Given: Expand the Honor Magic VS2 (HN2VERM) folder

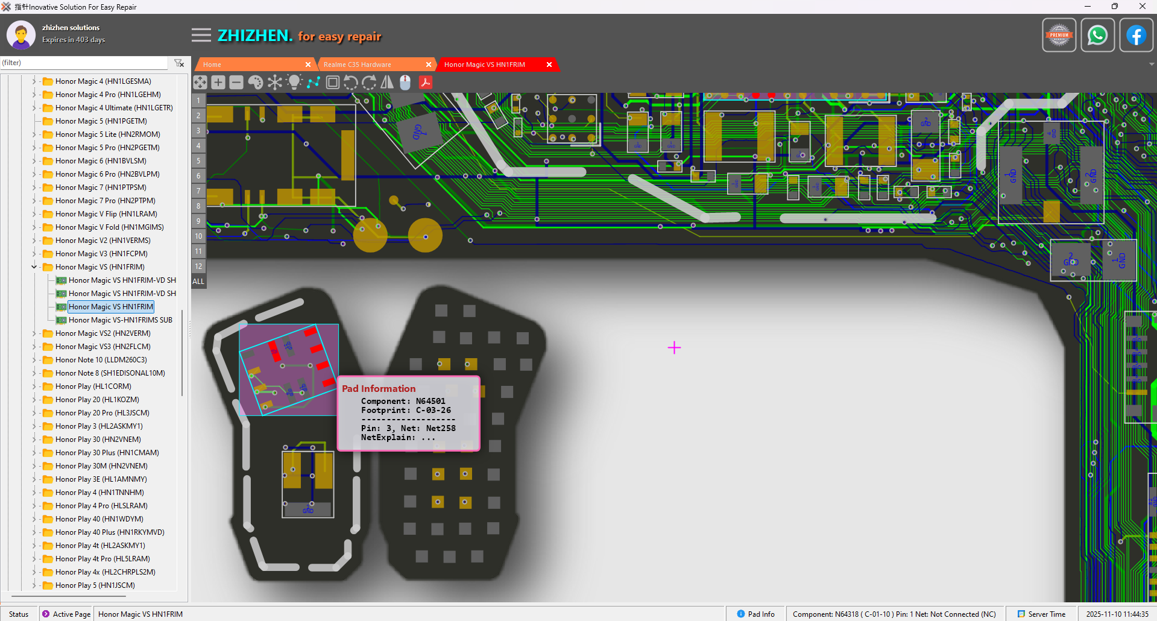Looking at the screenshot, I should (34, 333).
